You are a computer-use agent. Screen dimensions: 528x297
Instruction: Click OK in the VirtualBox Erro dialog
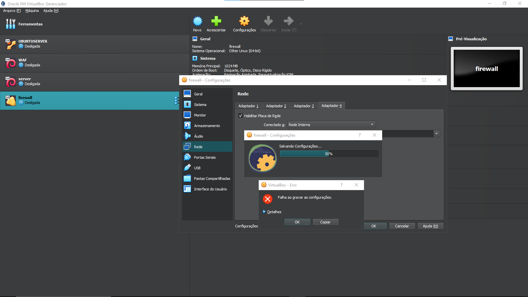[x=297, y=222]
